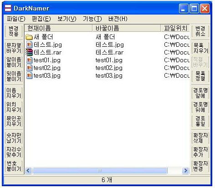Click the test03.jpg image icon
The height and width of the screenshot is (188, 215).
pos(29,75)
